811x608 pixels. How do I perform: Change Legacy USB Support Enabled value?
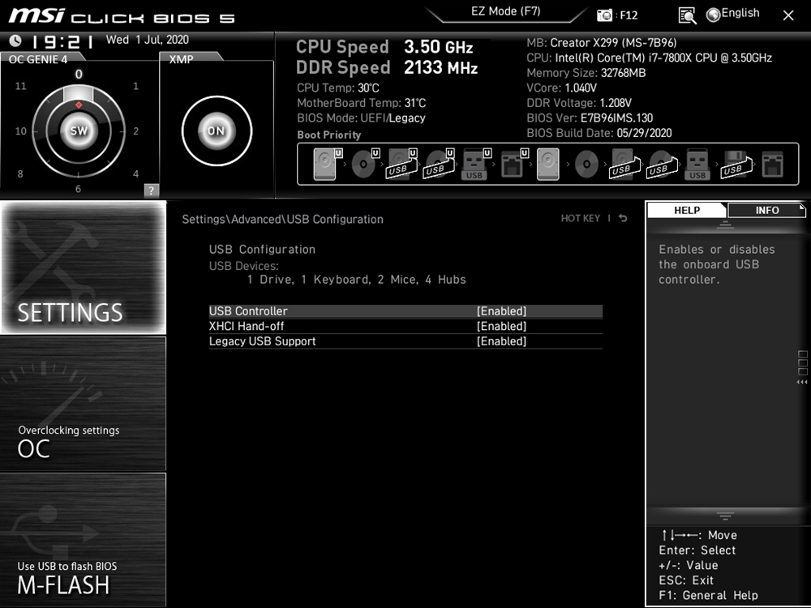pos(501,341)
